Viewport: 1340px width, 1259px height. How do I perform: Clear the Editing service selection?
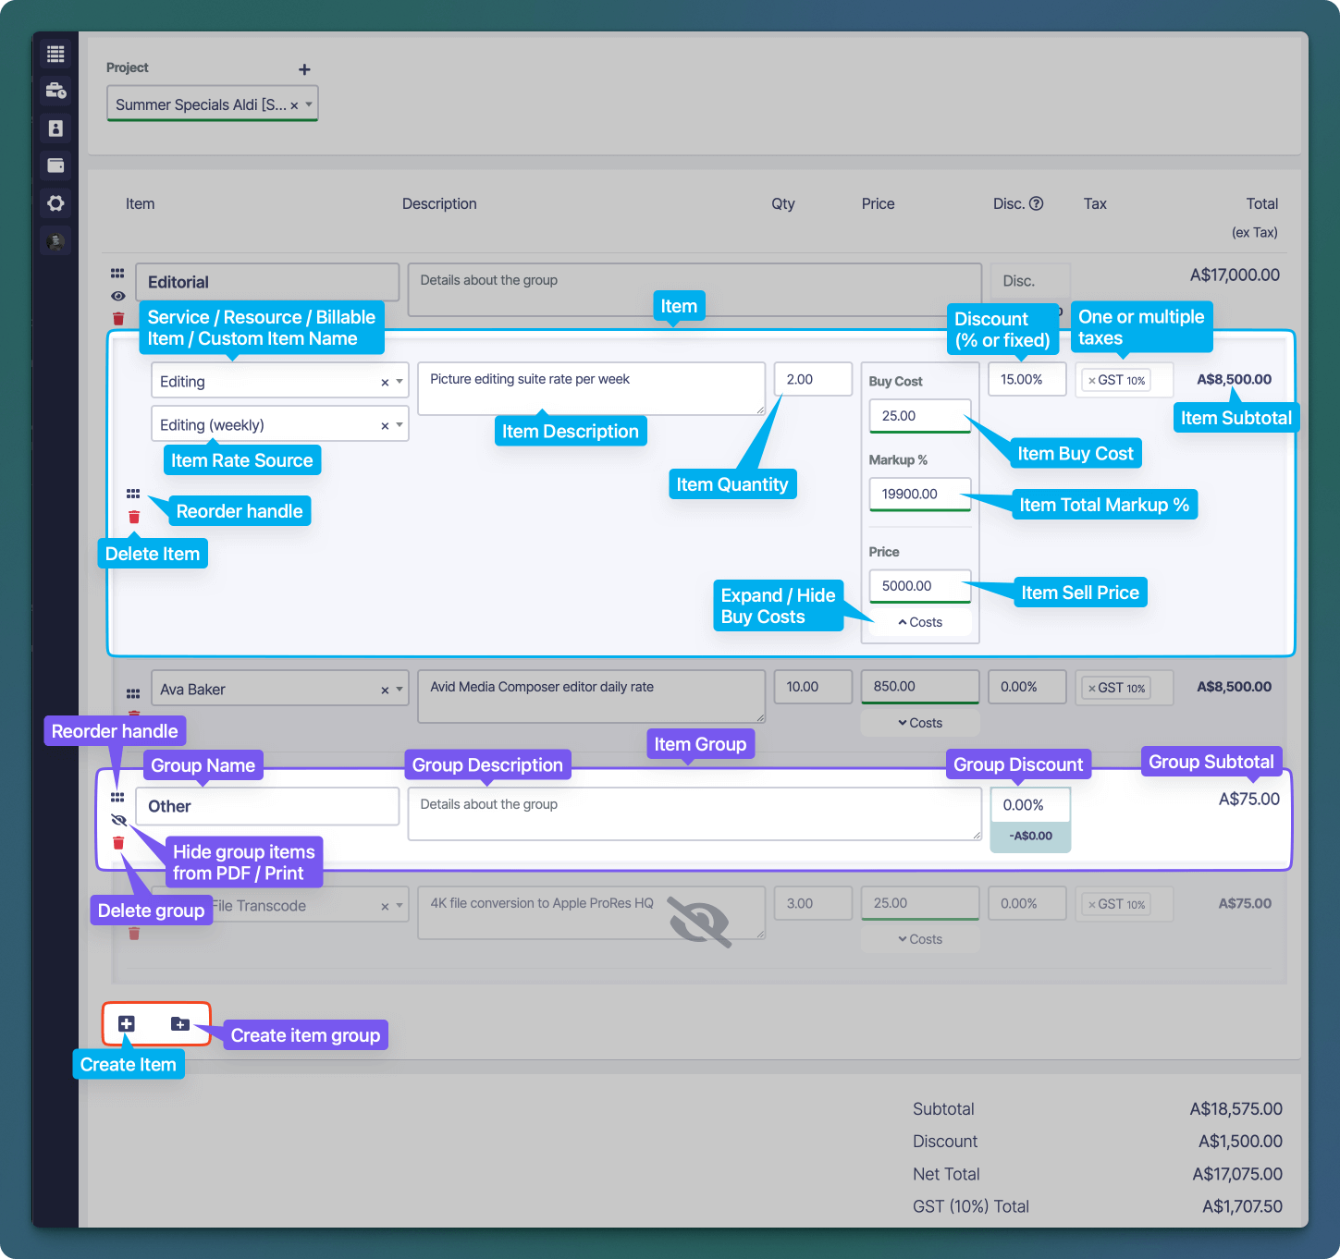point(385,382)
